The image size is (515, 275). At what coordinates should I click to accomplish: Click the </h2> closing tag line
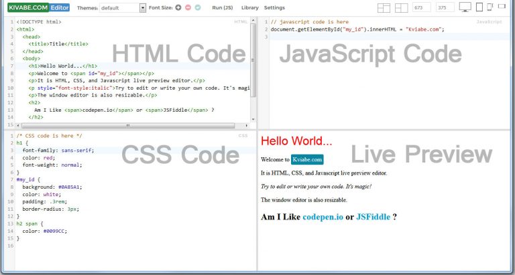(x=36, y=117)
